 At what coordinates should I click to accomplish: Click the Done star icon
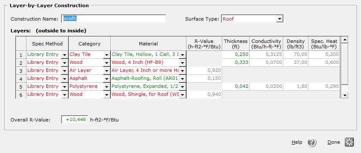(349, 142)
